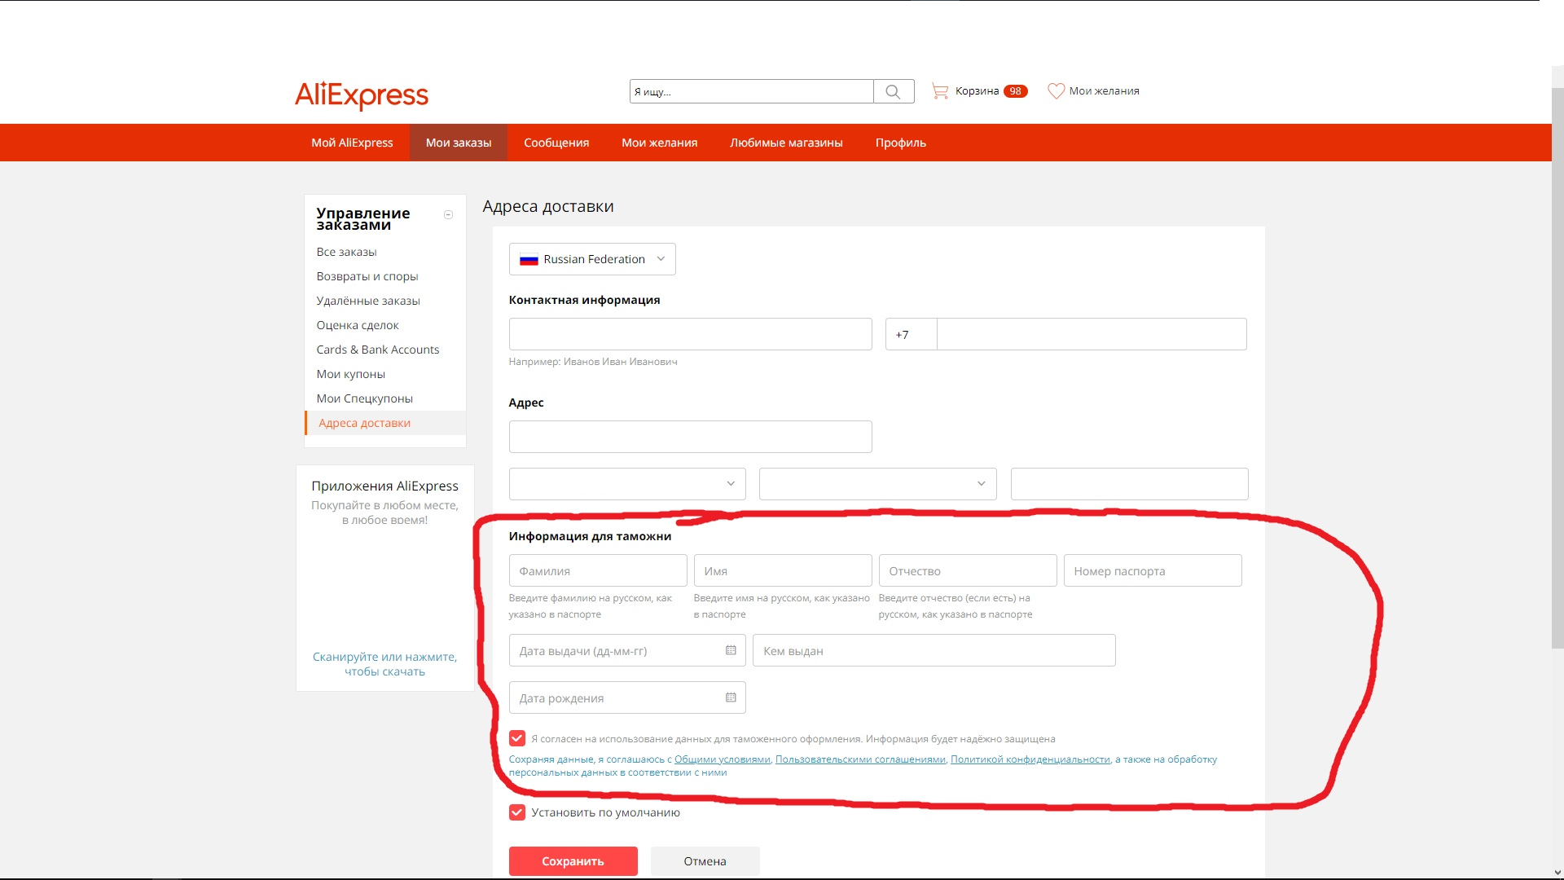Click the Корзина cart label
This screenshot has height=880, width=1564.
pos(977,91)
